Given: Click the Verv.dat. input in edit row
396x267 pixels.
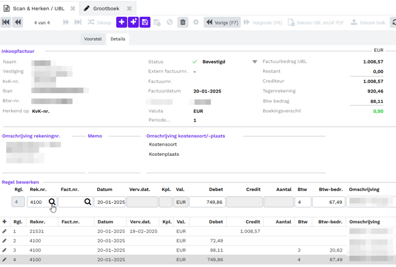Looking at the screenshot, I should point(142,202).
